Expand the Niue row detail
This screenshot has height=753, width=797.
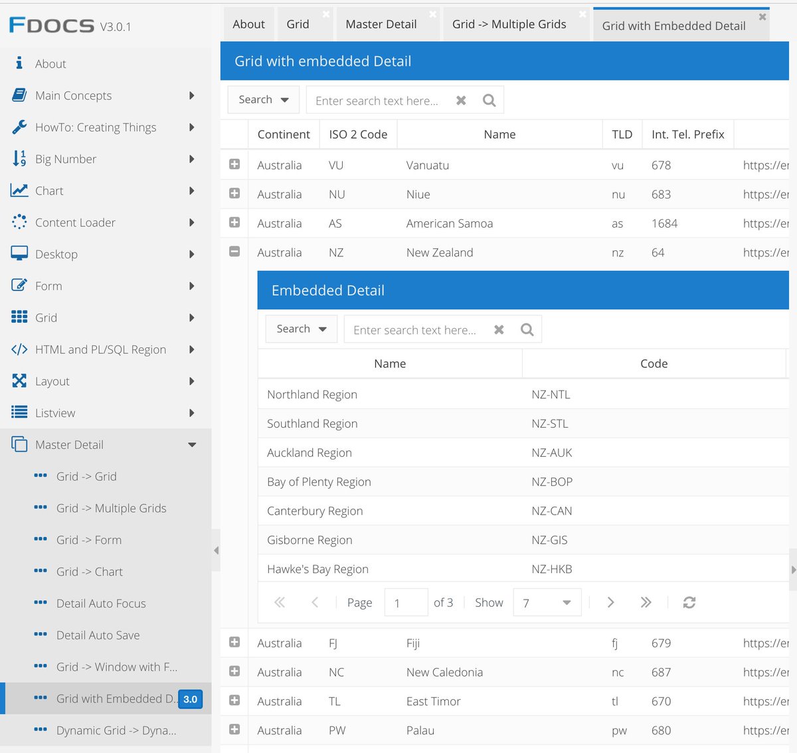tap(234, 193)
